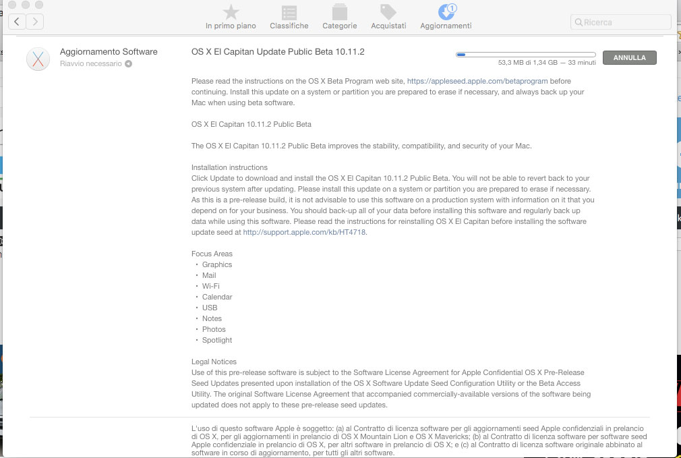Click the Riavvio necessario label
This screenshot has width=681, height=458.
pos(91,64)
